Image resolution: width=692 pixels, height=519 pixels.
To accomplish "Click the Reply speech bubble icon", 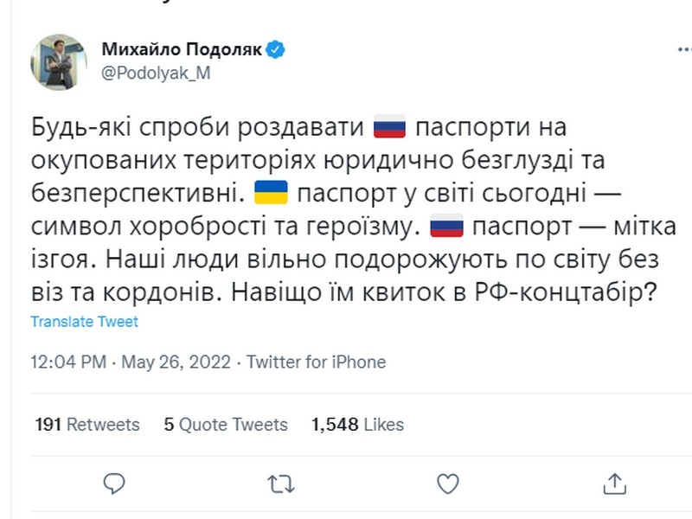I will 114,484.
